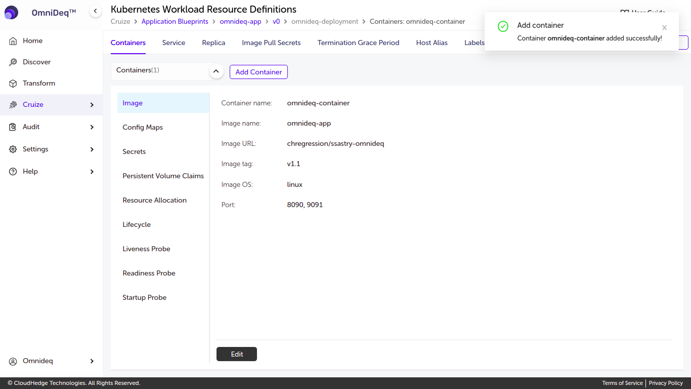The image size is (691, 389).
Task: Click the omnideq-container name value
Action: (318, 103)
